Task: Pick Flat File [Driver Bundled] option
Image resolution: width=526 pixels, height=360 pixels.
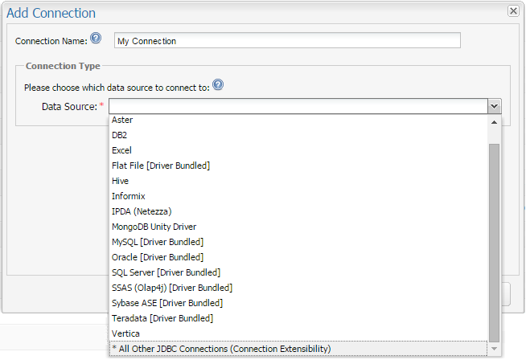Action: click(161, 166)
